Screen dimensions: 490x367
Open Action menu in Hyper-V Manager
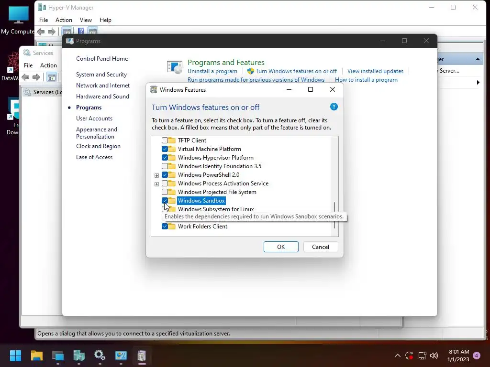pos(64,20)
